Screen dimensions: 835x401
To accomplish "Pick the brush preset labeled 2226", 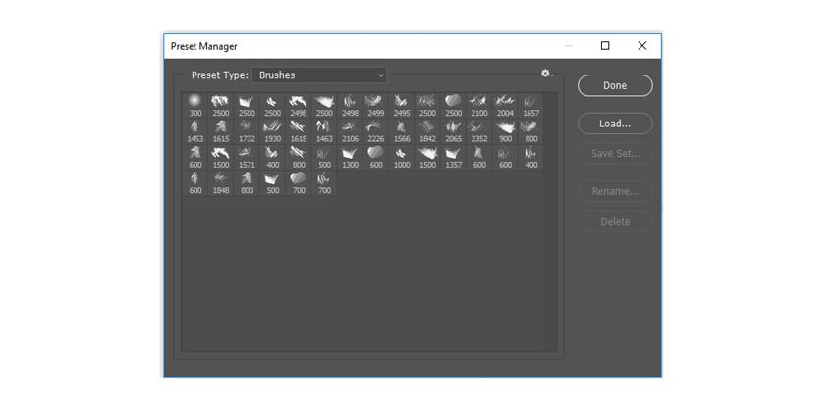I will pyautogui.click(x=376, y=131).
